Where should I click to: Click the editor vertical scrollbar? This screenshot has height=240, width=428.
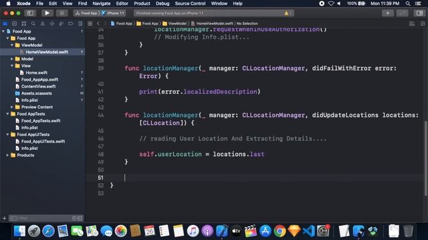pos(425,159)
